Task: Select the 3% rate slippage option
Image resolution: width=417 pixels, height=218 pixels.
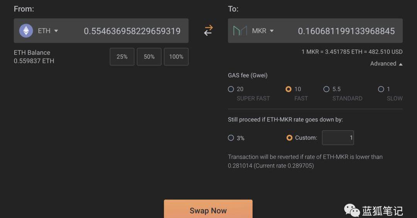Action: (231, 138)
